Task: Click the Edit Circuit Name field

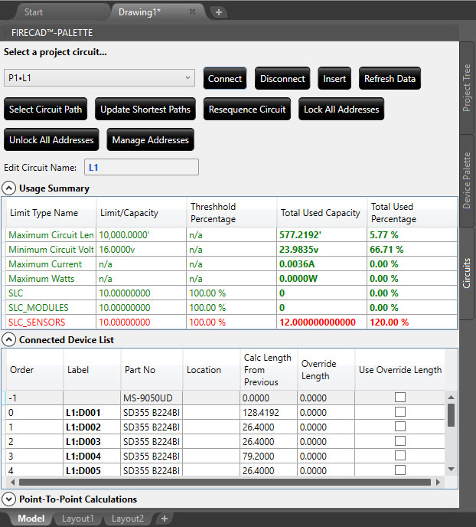Action: pyautogui.click(x=141, y=167)
